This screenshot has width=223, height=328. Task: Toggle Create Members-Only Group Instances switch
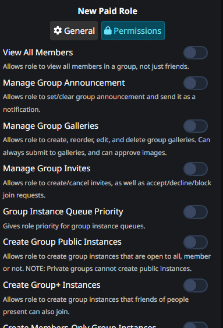196,325
